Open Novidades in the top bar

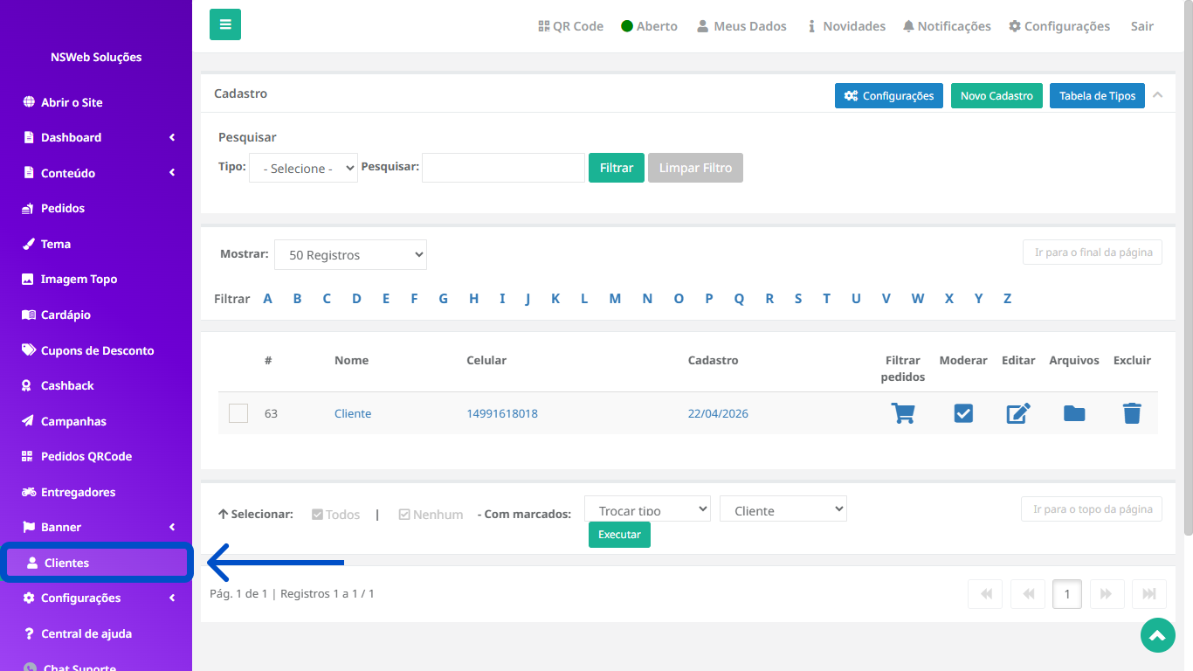coord(845,26)
